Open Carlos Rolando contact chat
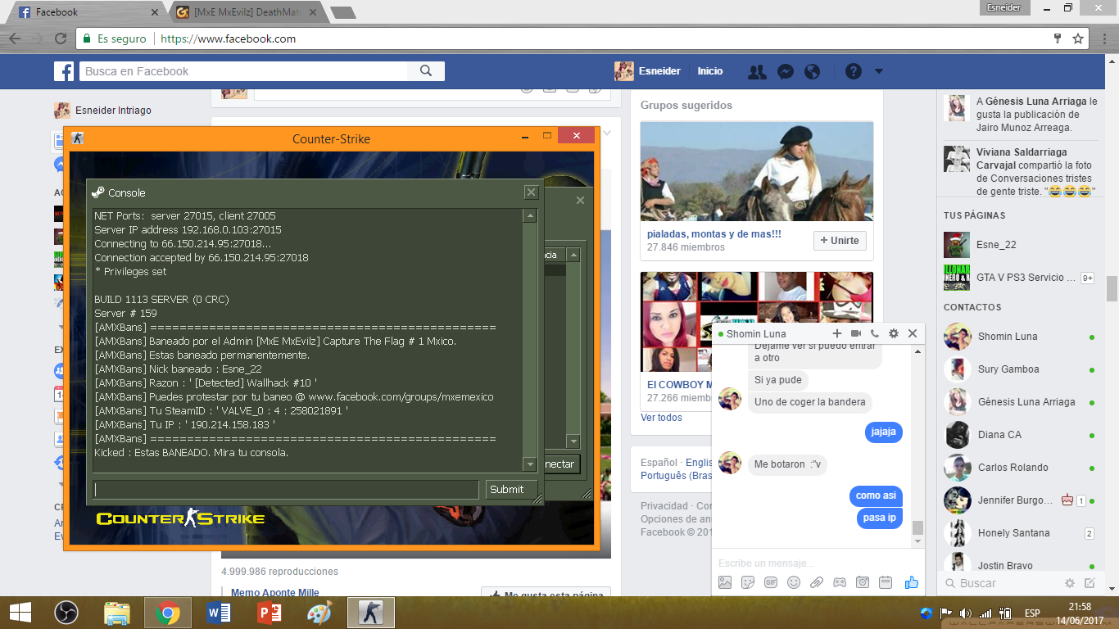Viewport: 1119px width, 629px height. [1021, 468]
